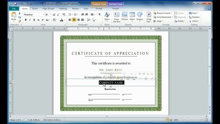
Task: Open Bullets list dropdown
Action: (70, 14)
